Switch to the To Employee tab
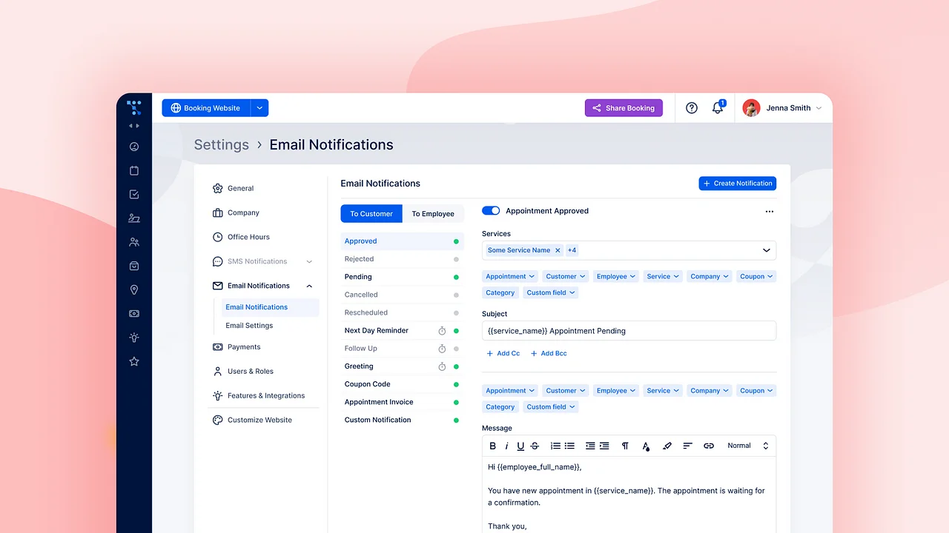This screenshot has height=533, width=949. tap(433, 213)
